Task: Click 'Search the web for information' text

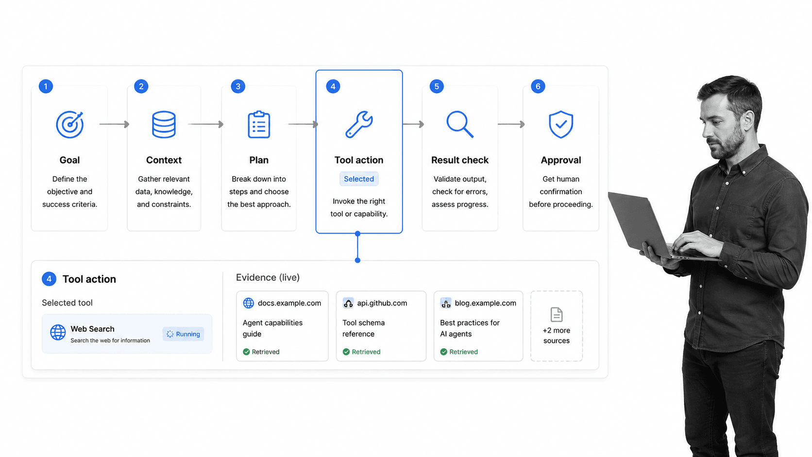Action: (x=110, y=340)
